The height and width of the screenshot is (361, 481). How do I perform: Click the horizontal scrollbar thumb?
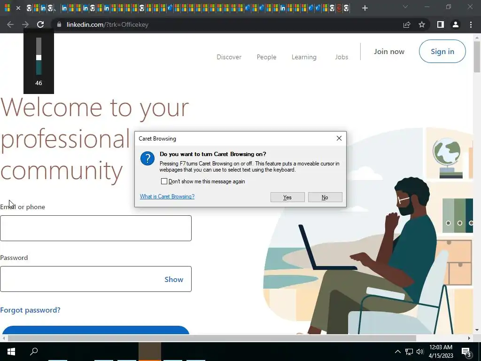coord(212,338)
